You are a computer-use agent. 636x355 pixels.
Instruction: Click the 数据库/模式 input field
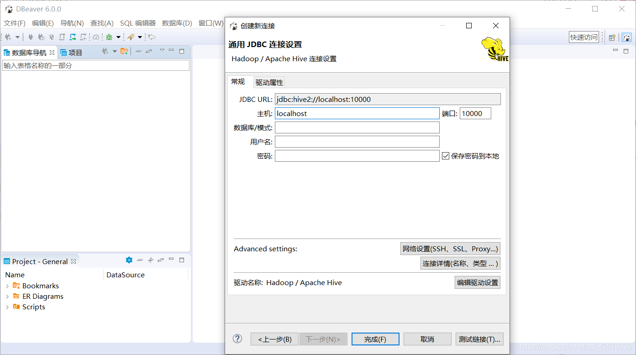[357, 127]
